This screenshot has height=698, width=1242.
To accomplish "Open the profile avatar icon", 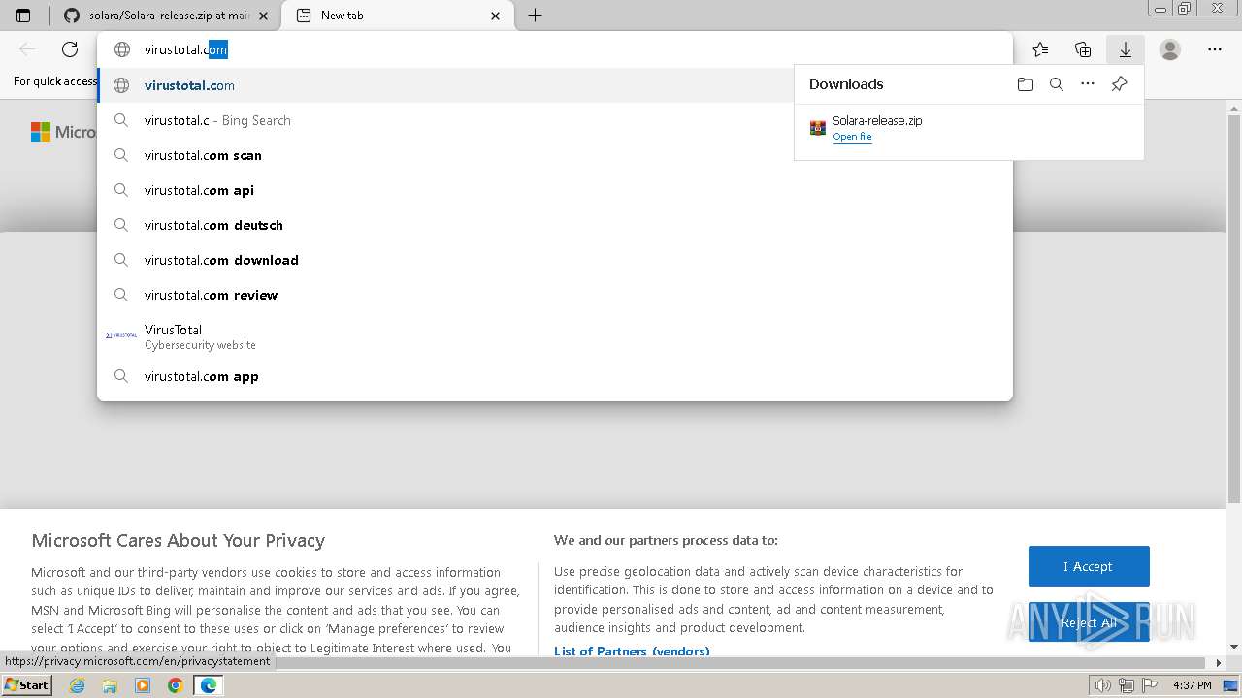I will point(1170,49).
